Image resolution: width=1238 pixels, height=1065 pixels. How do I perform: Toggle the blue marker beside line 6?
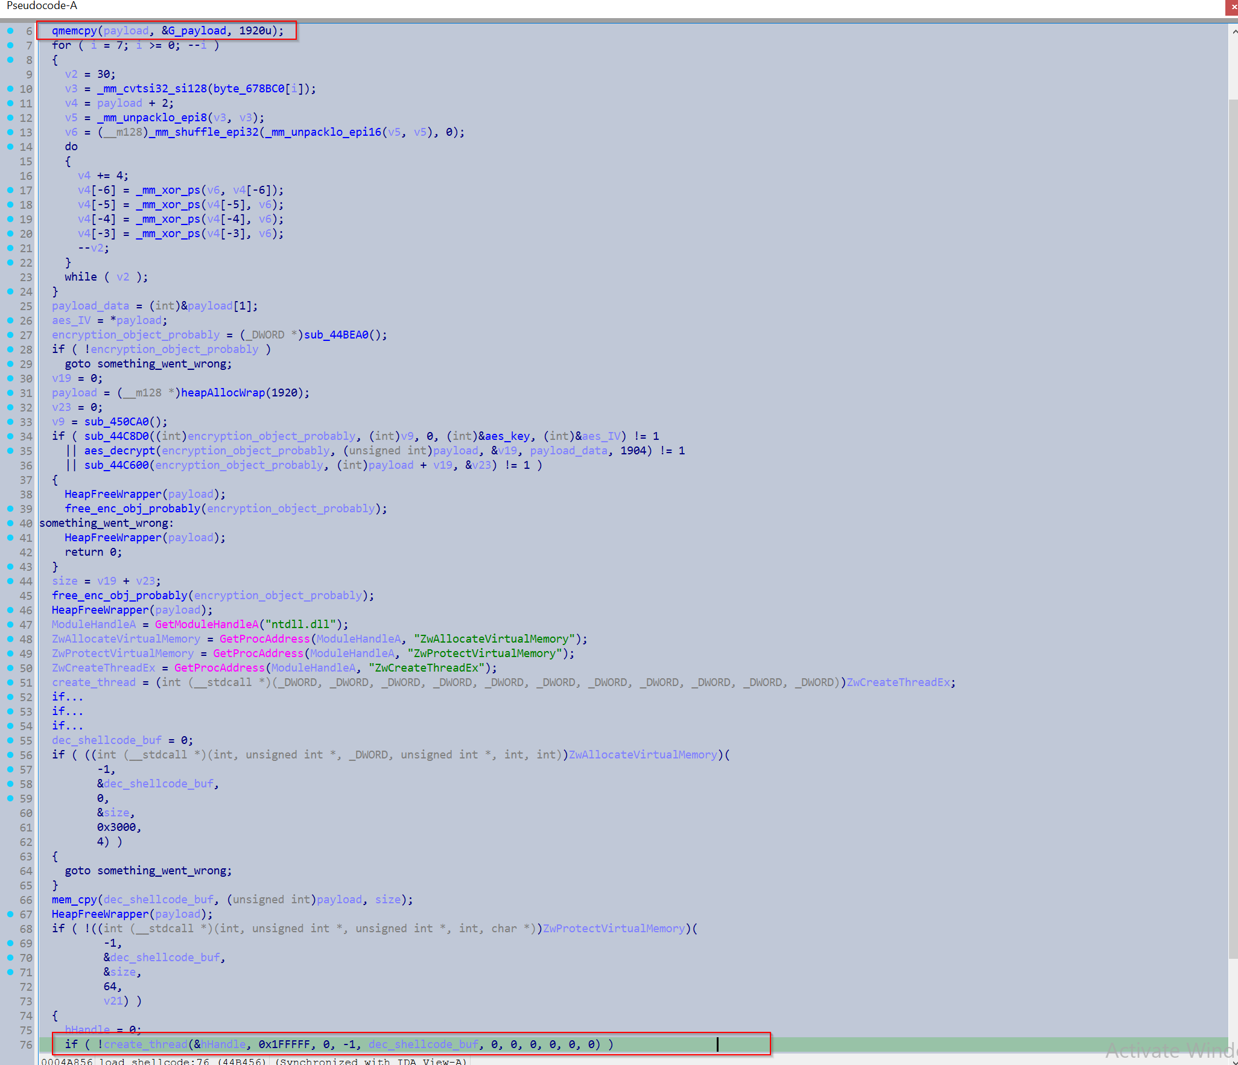tap(10, 30)
